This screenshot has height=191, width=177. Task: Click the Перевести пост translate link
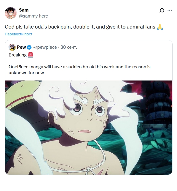click(18, 34)
